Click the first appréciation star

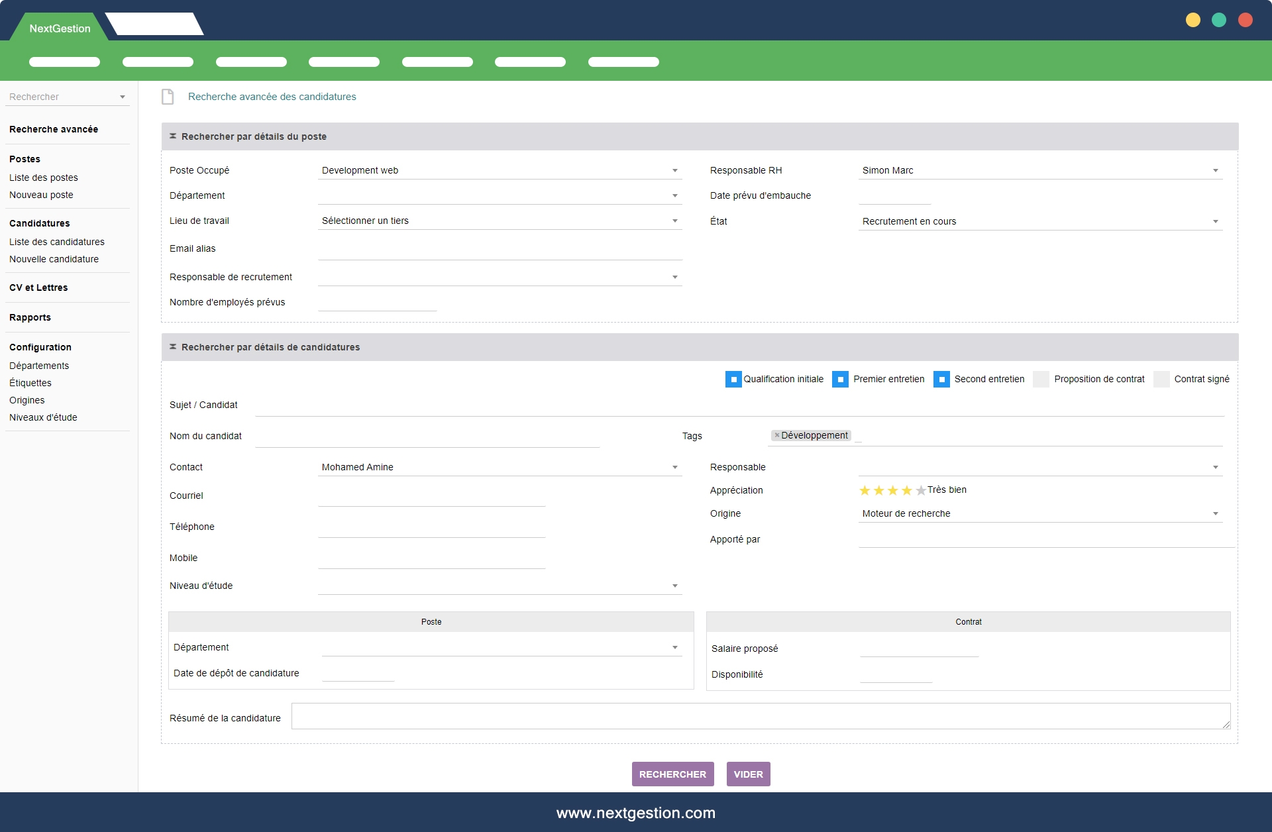click(x=865, y=491)
